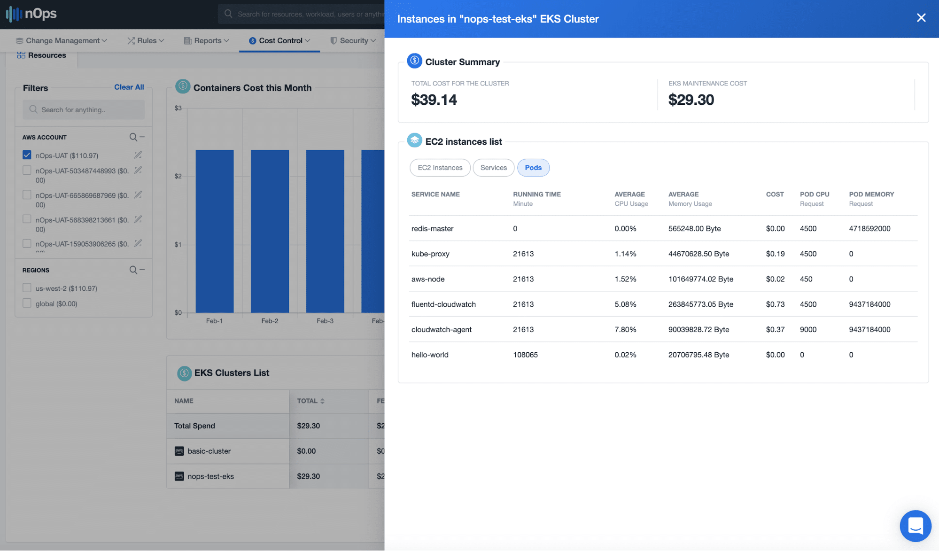The width and height of the screenshot is (939, 551).
Task: Search within Regions filter
Action: [x=133, y=270]
